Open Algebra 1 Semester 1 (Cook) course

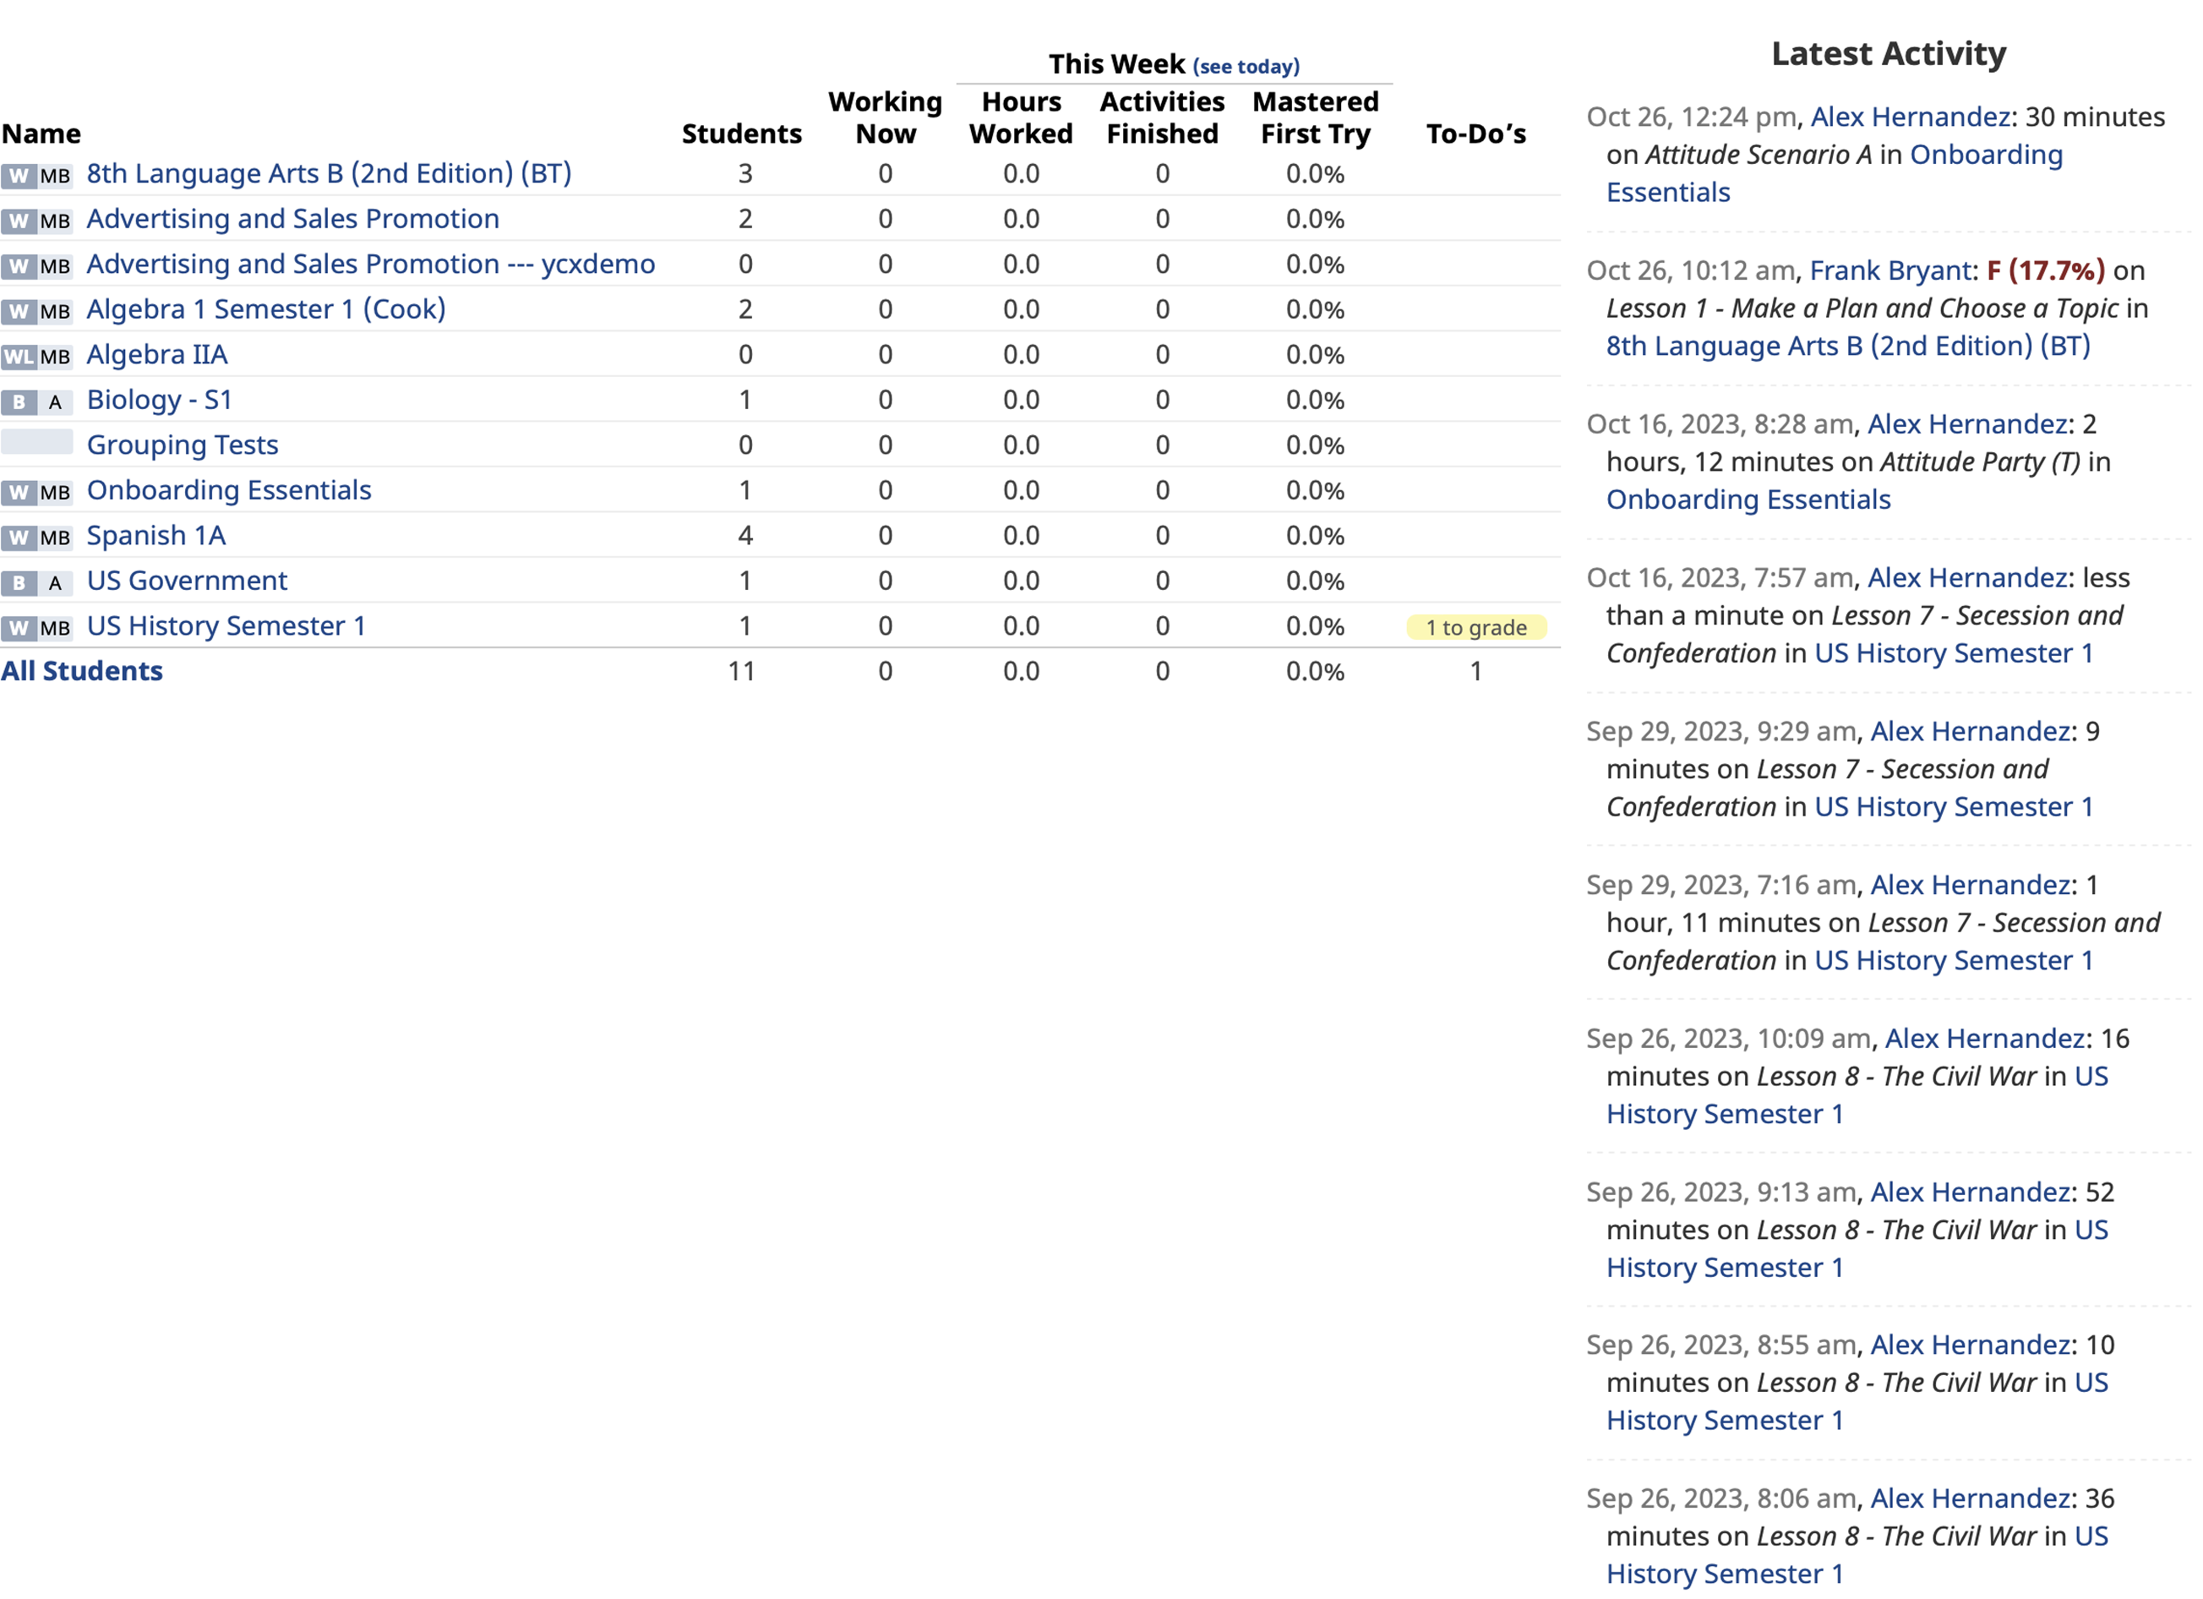click(266, 310)
